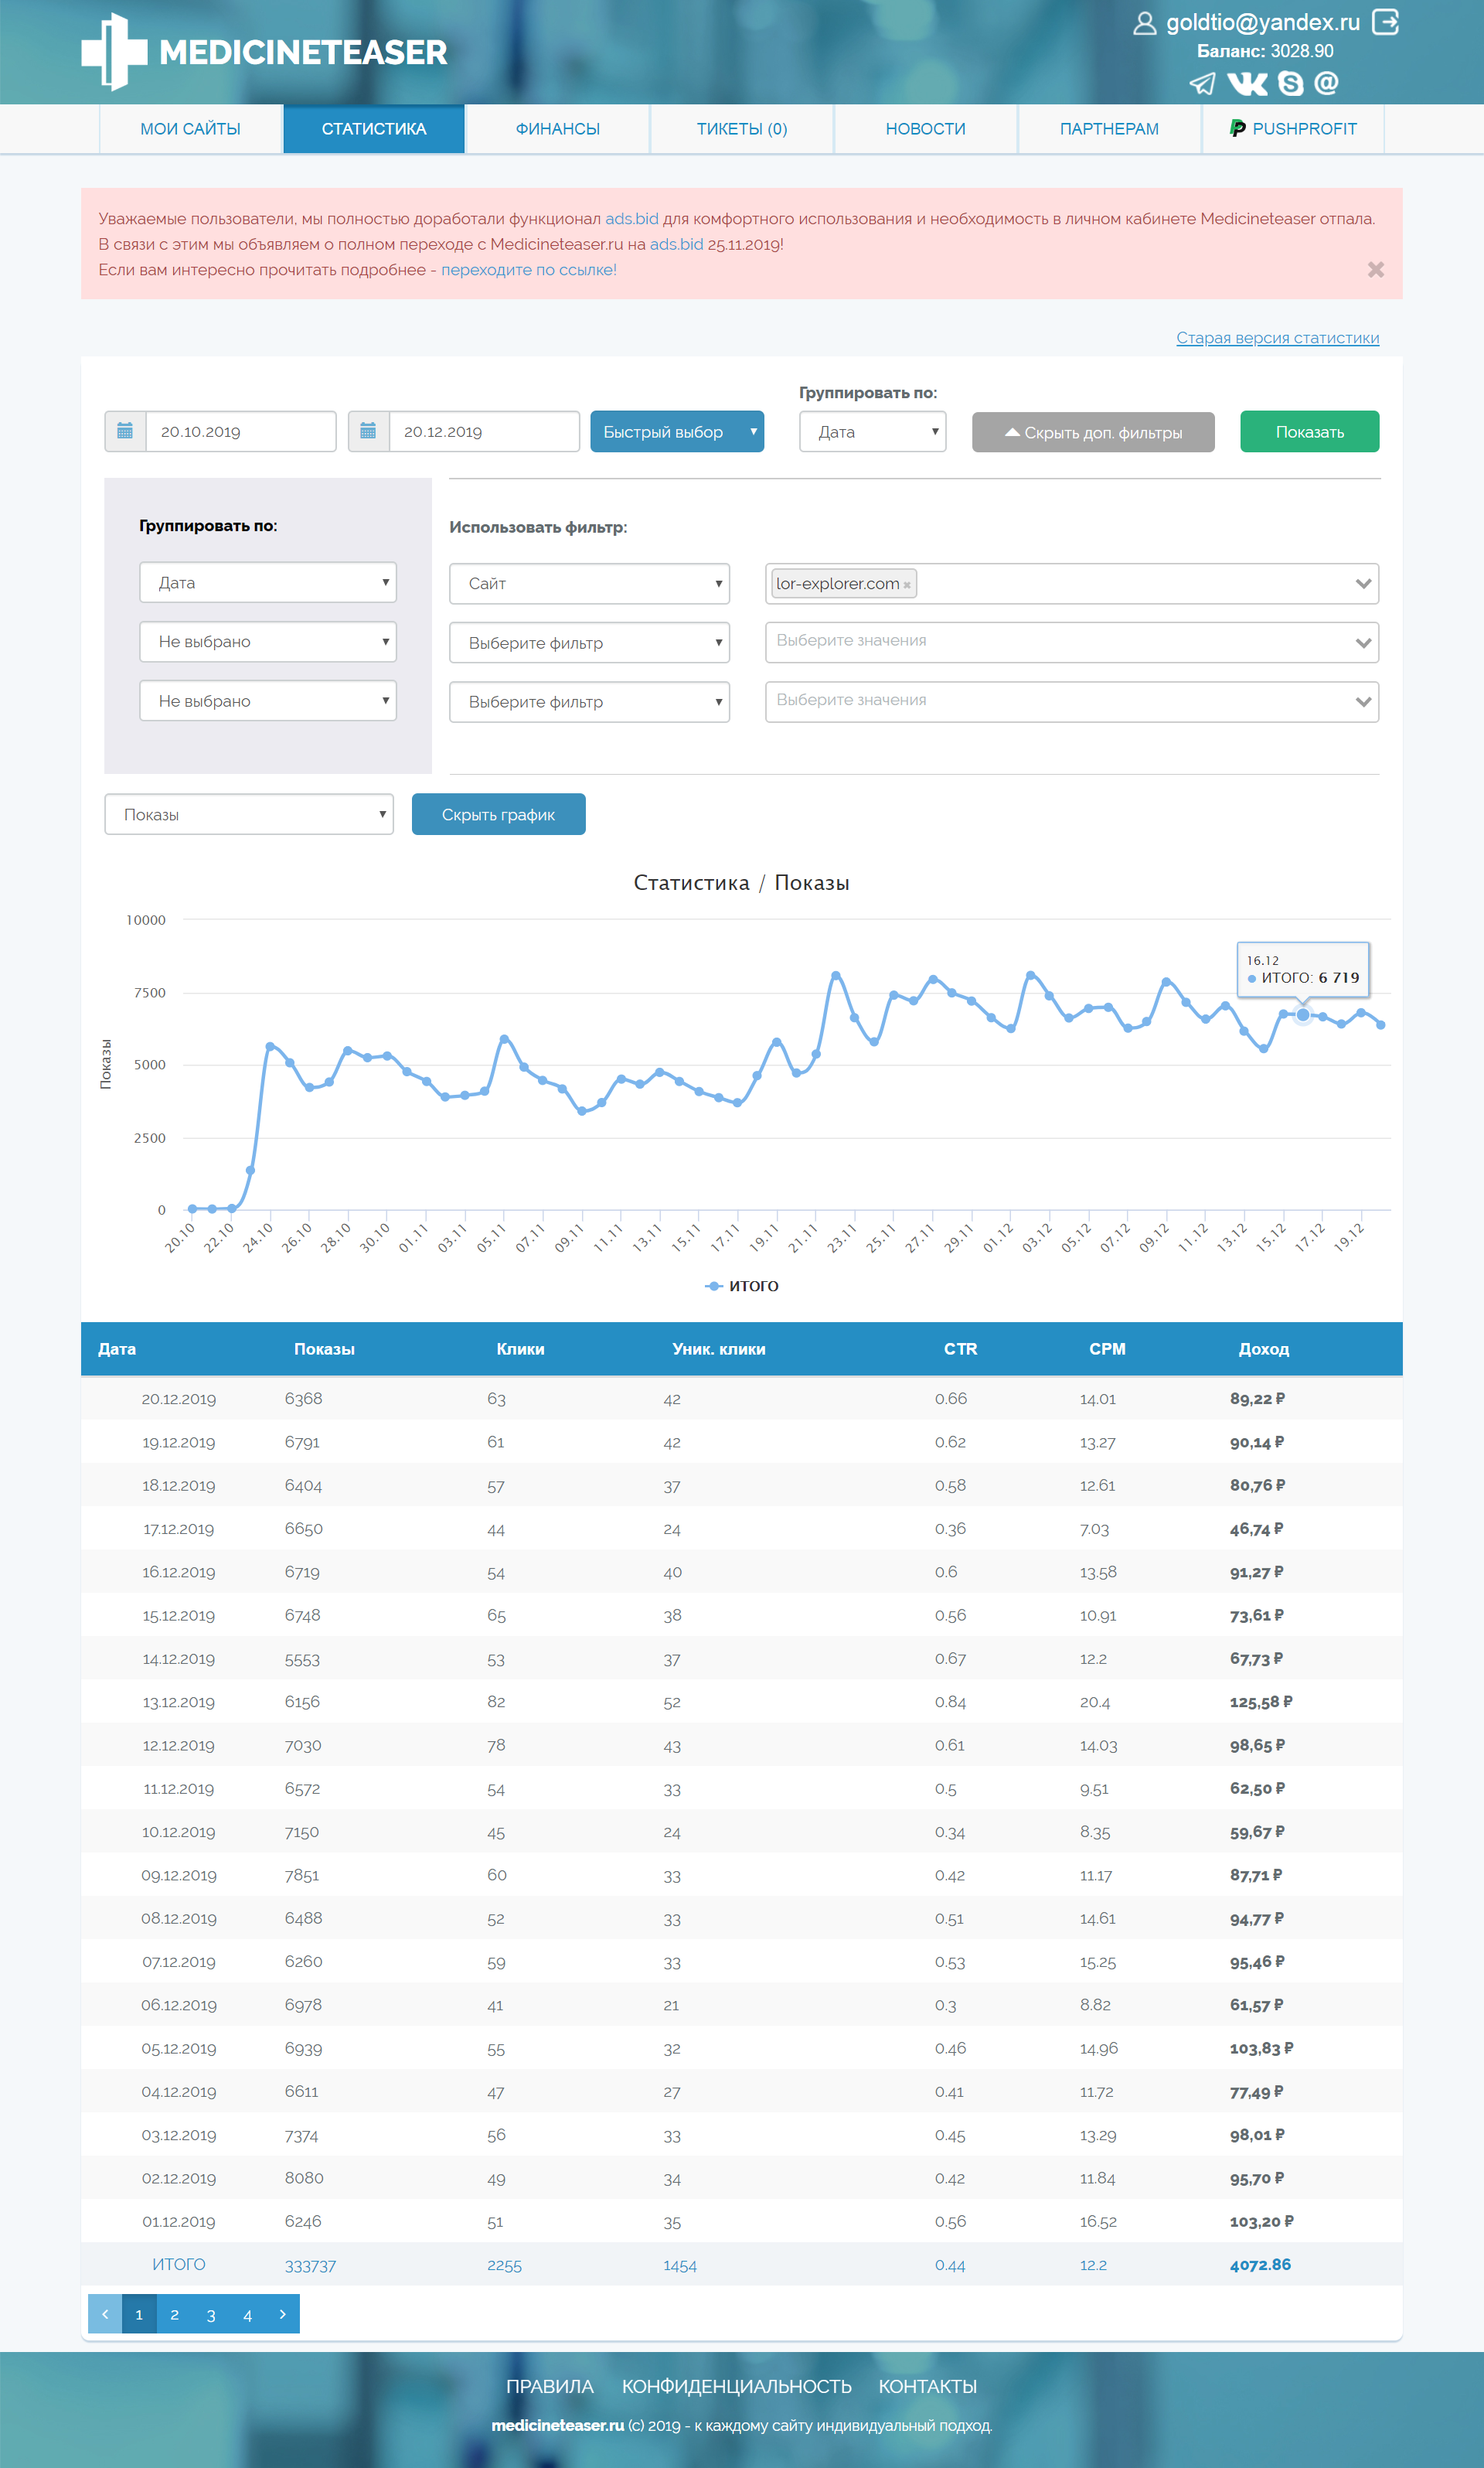The width and height of the screenshot is (1484, 2468).
Task: Click the start date calendar icon
Action: [x=125, y=431]
